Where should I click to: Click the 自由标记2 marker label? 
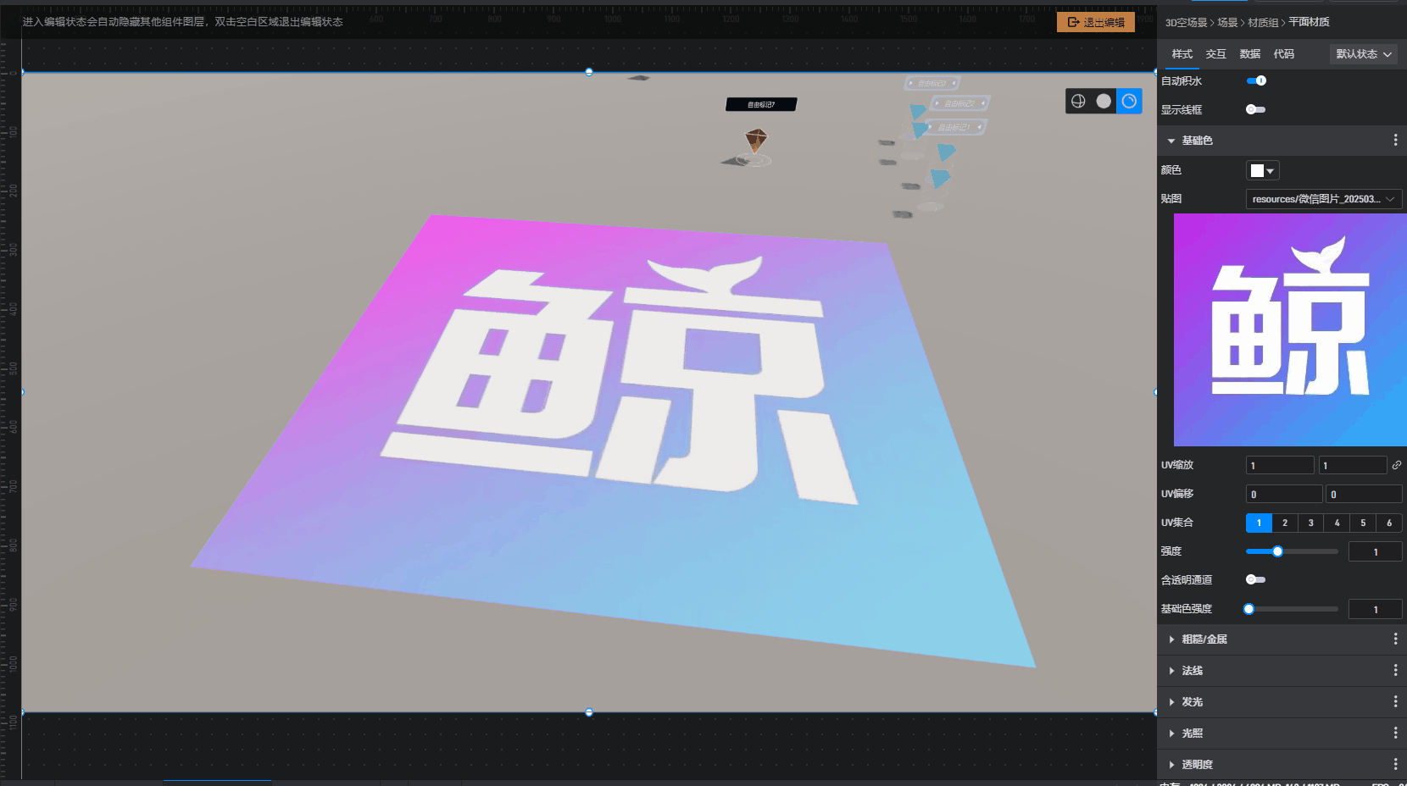coord(959,103)
